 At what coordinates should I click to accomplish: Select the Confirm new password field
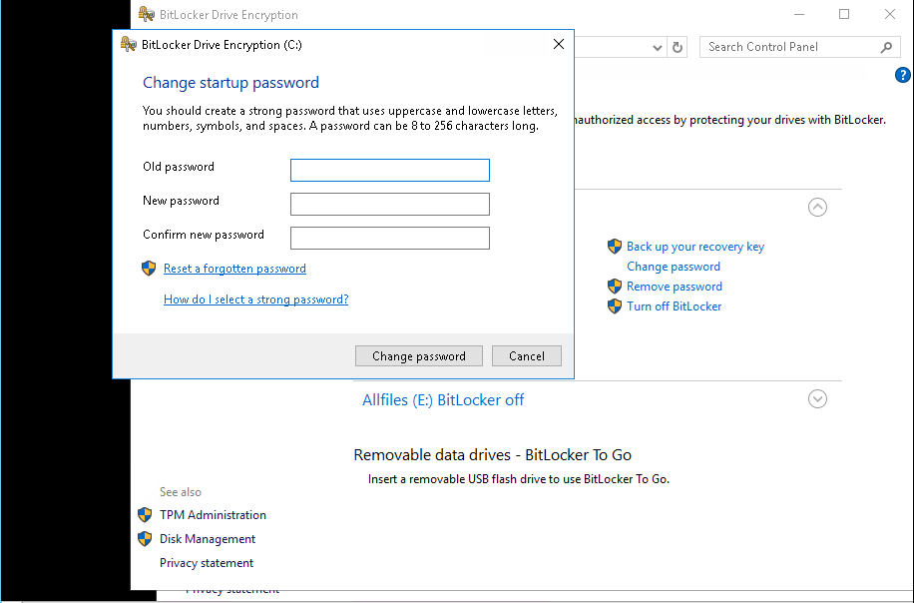(x=390, y=238)
